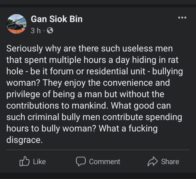Tap the speech bubble Comment icon

pyautogui.click(x=81, y=161)
